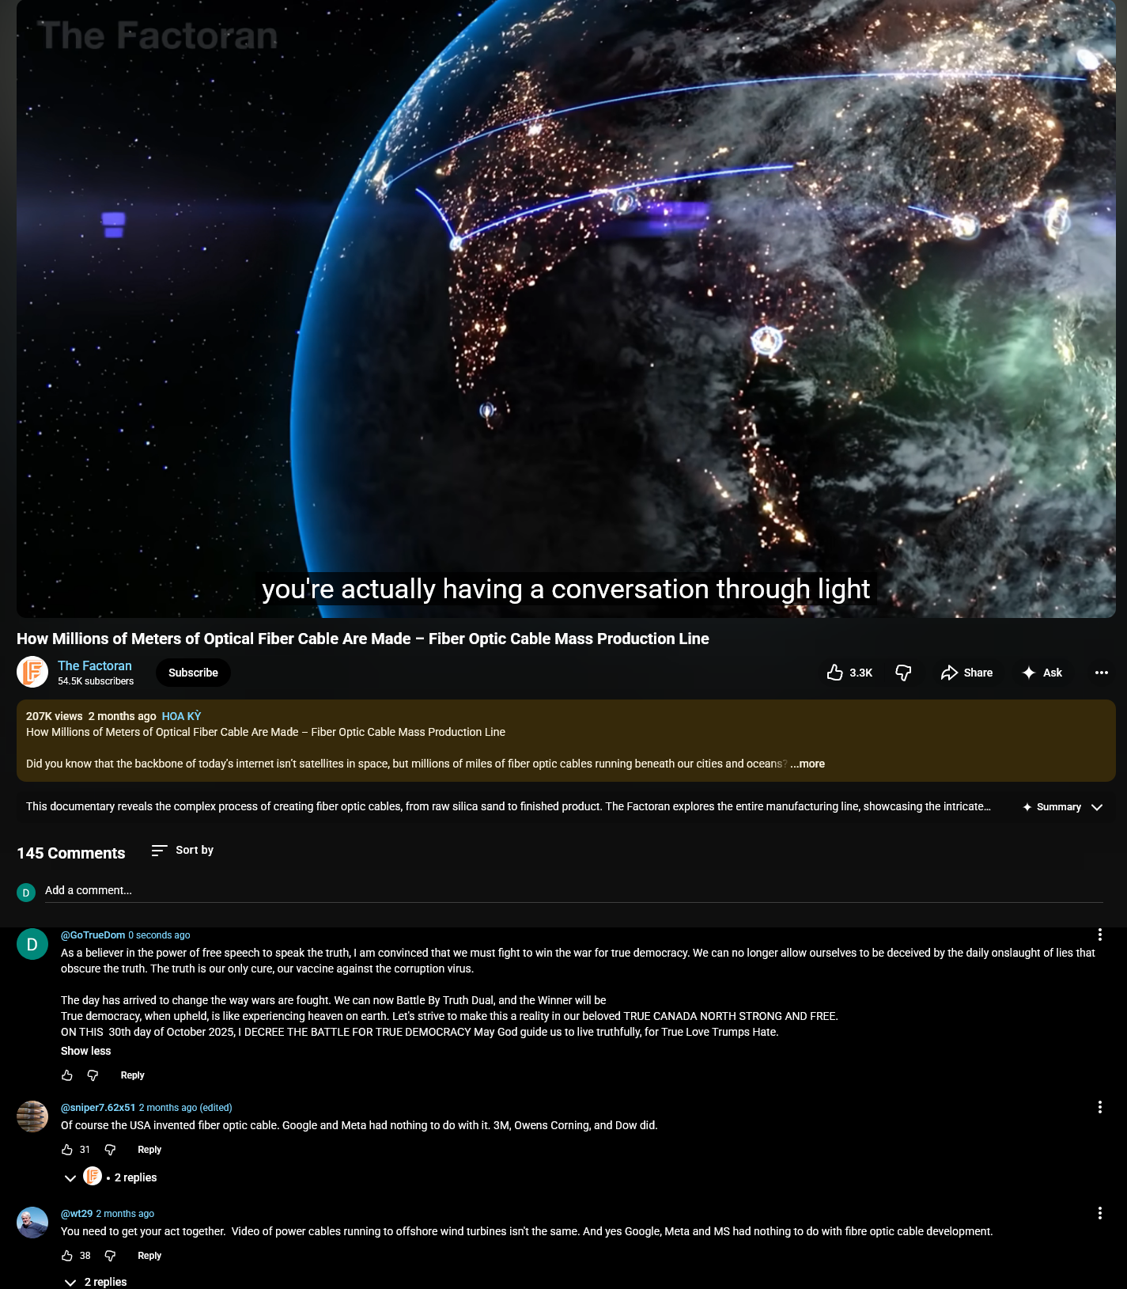This screenshot has width=1127, height=1289.
Task: Open the three-dot more actions menu below video
Action: (x=1101, y=673)
